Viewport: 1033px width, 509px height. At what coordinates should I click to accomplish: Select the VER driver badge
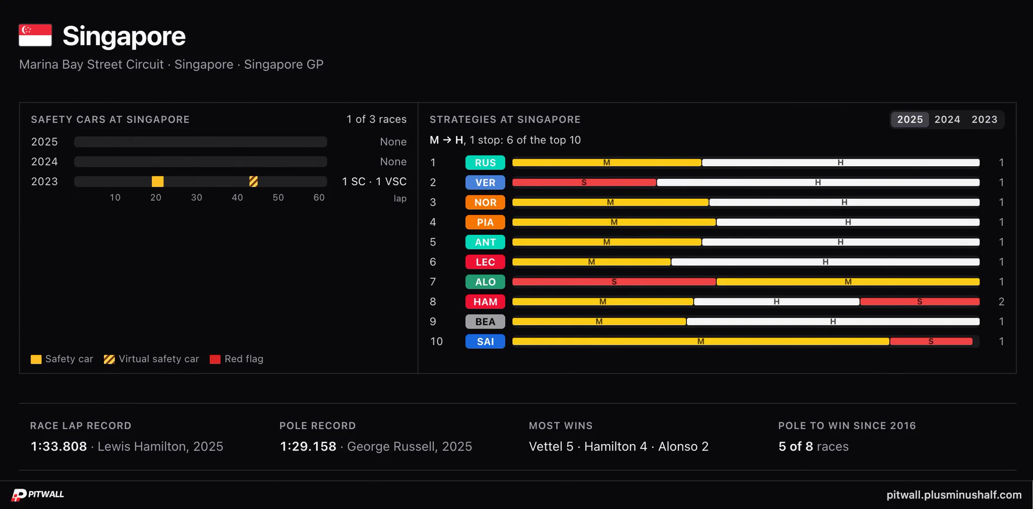coord(485,182)
